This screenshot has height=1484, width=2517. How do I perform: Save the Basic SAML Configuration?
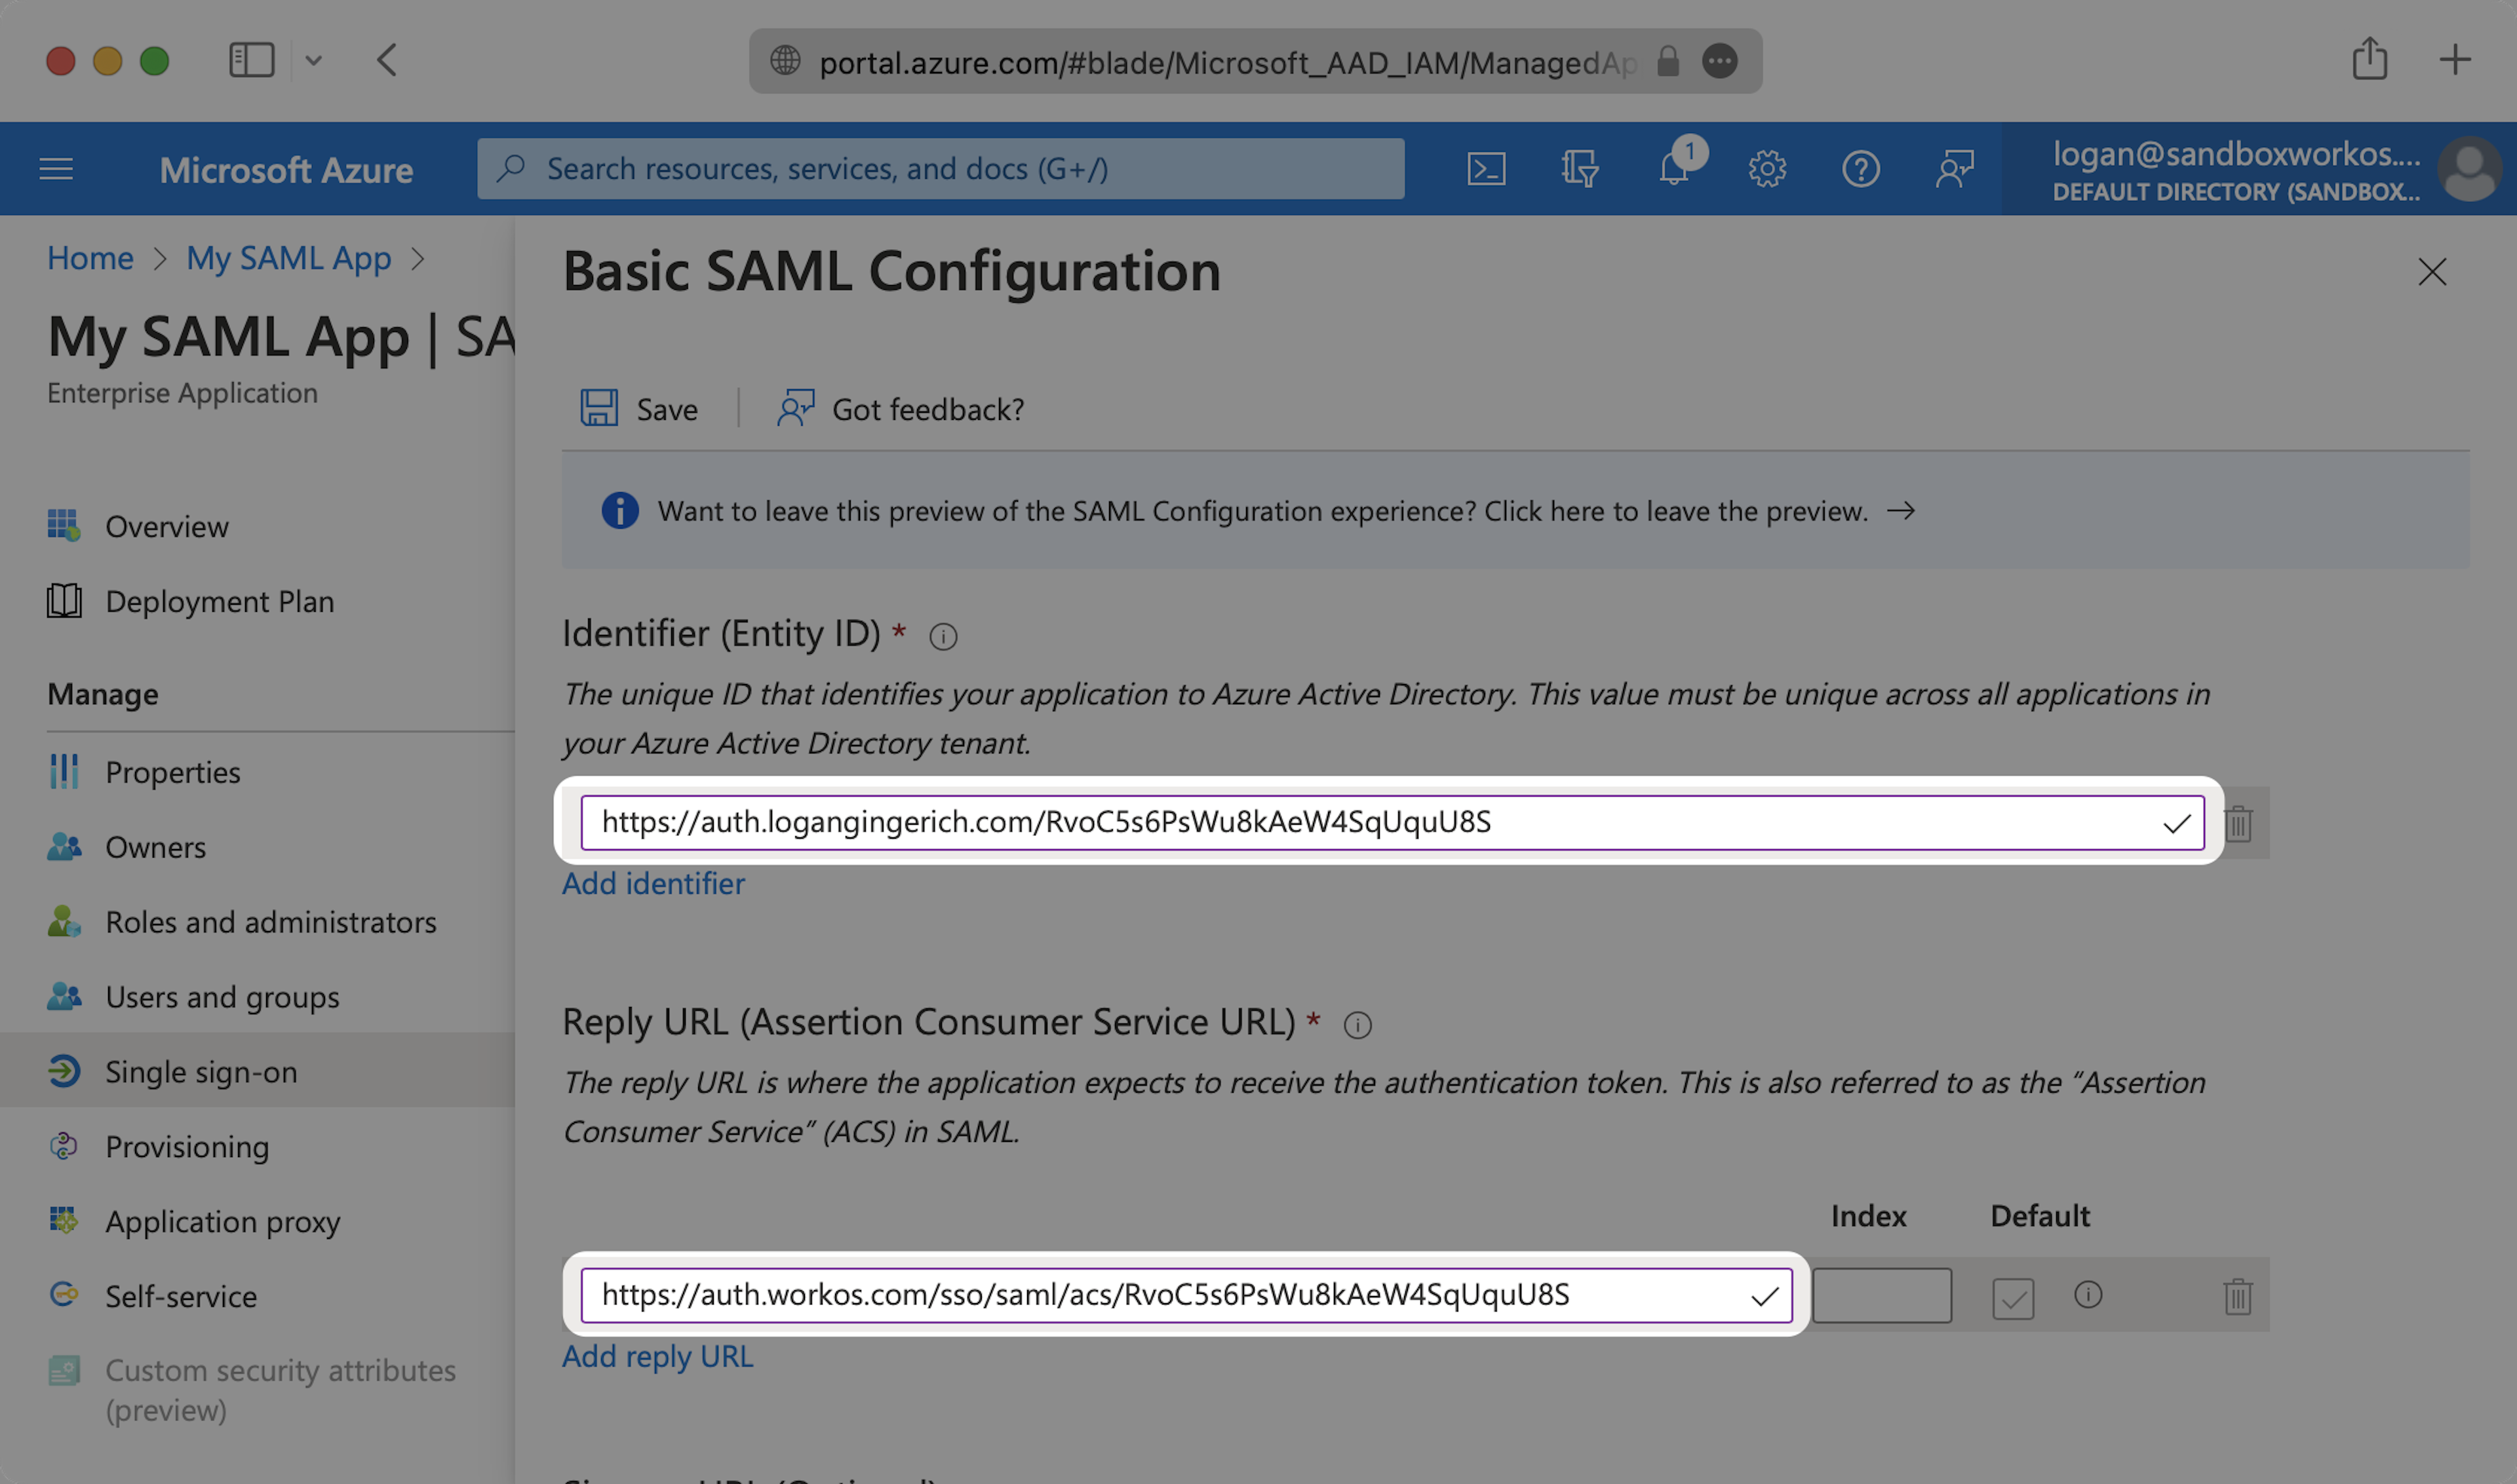pos(639,409)
